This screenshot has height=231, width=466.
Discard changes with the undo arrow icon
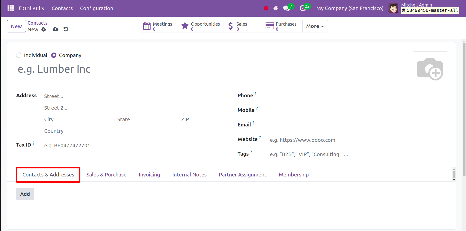66,29
